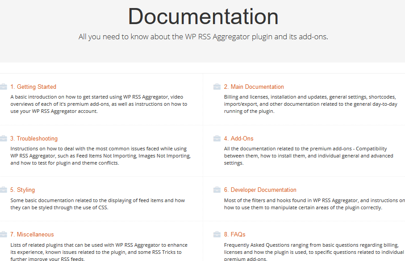Click the Troubleshooting 'Instructions on how to deal' text
This screenshot has height=261, width=405.
100,156
